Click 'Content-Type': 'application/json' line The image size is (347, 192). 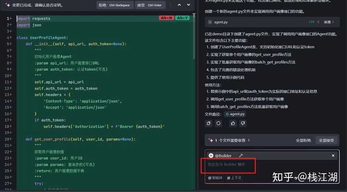82,101
